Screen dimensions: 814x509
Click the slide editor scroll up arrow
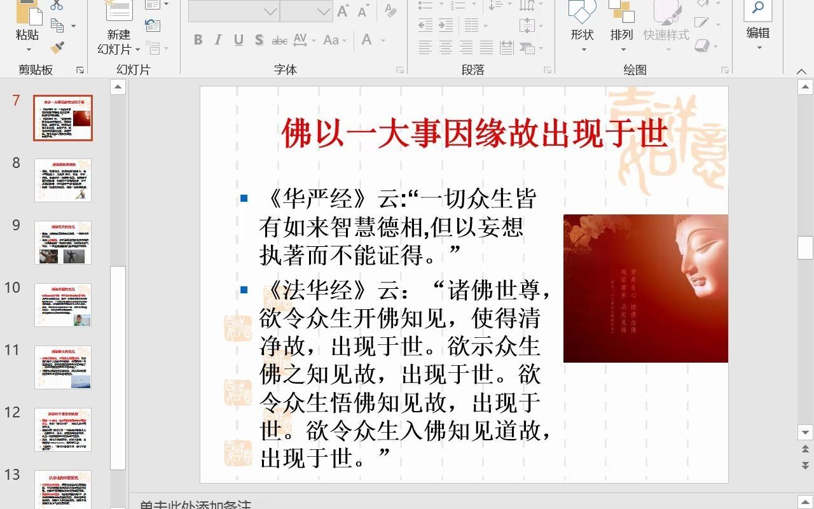coord(805,87)
